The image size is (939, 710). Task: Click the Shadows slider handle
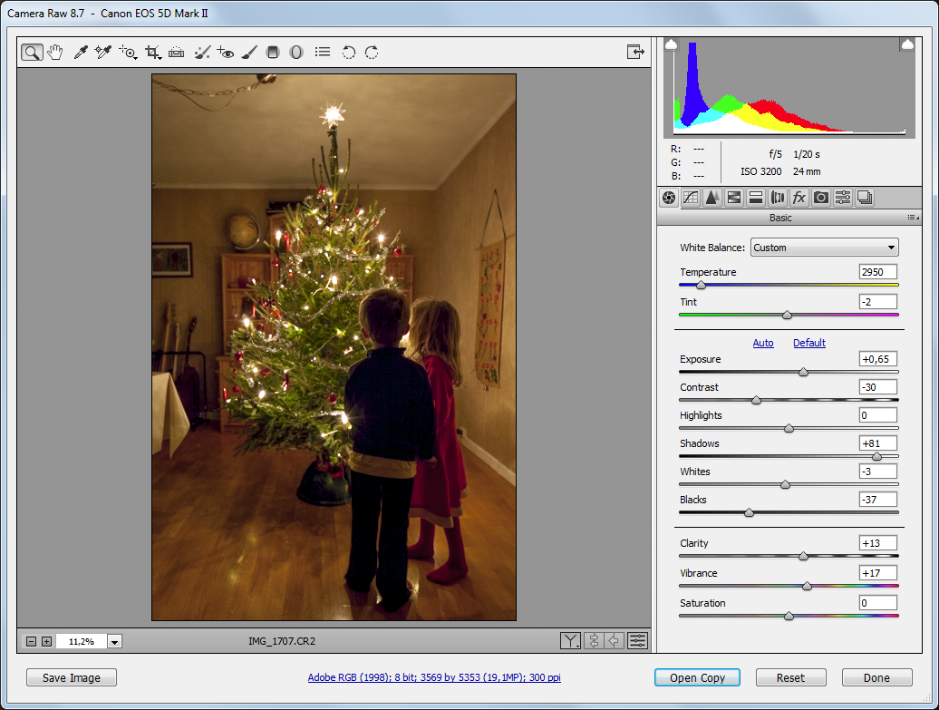pyautogui.click(x=876, y=456)
